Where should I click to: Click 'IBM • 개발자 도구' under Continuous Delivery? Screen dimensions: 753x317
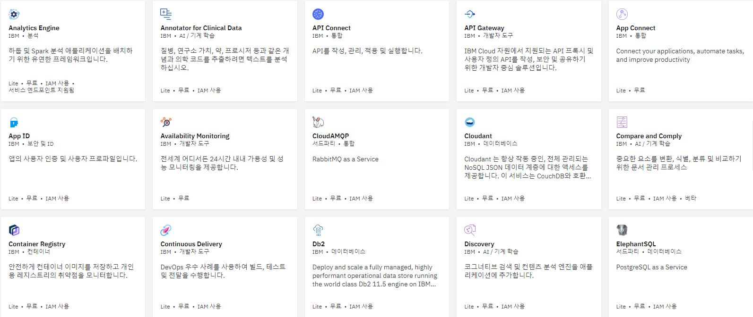pyautogui.click(x=184, y=252)
